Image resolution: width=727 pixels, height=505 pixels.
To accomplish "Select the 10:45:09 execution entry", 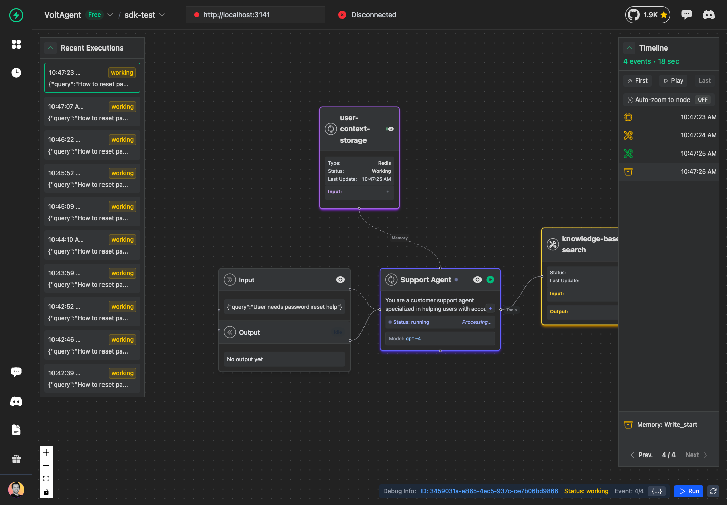I will point(92,212).
